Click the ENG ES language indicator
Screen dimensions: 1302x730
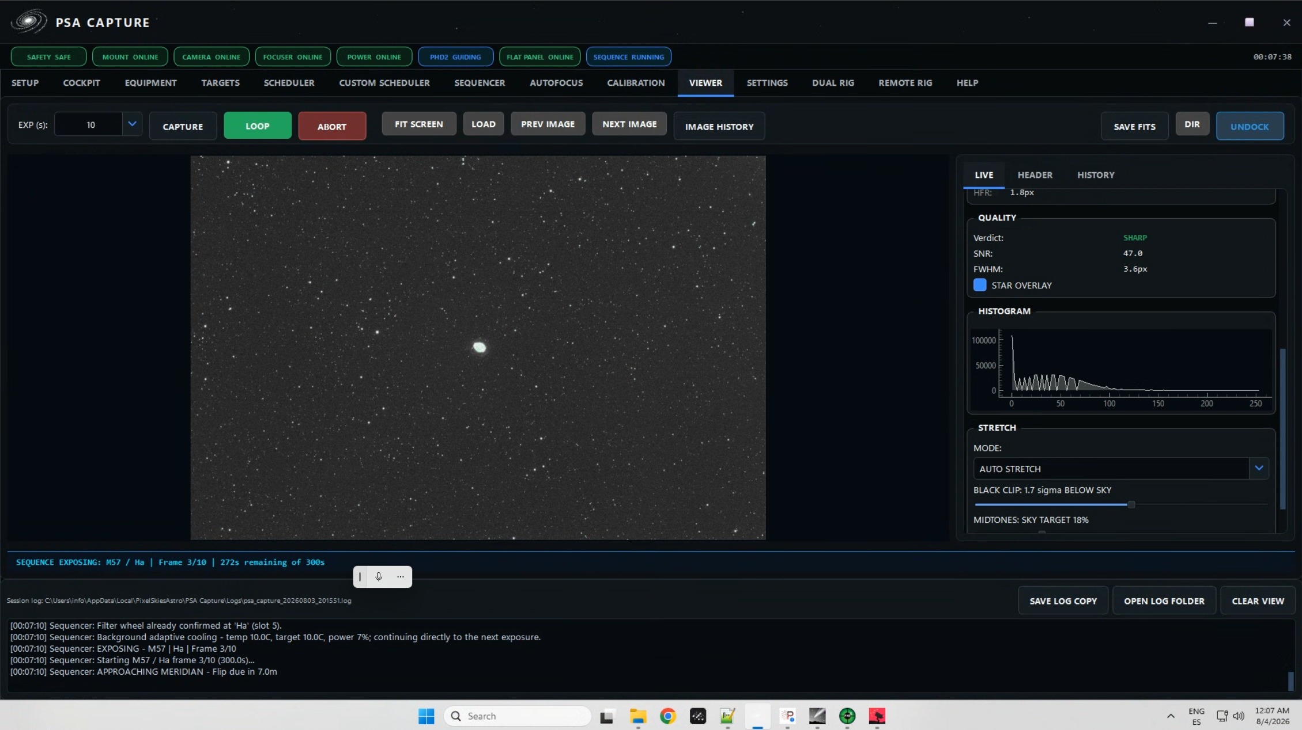1197,716
